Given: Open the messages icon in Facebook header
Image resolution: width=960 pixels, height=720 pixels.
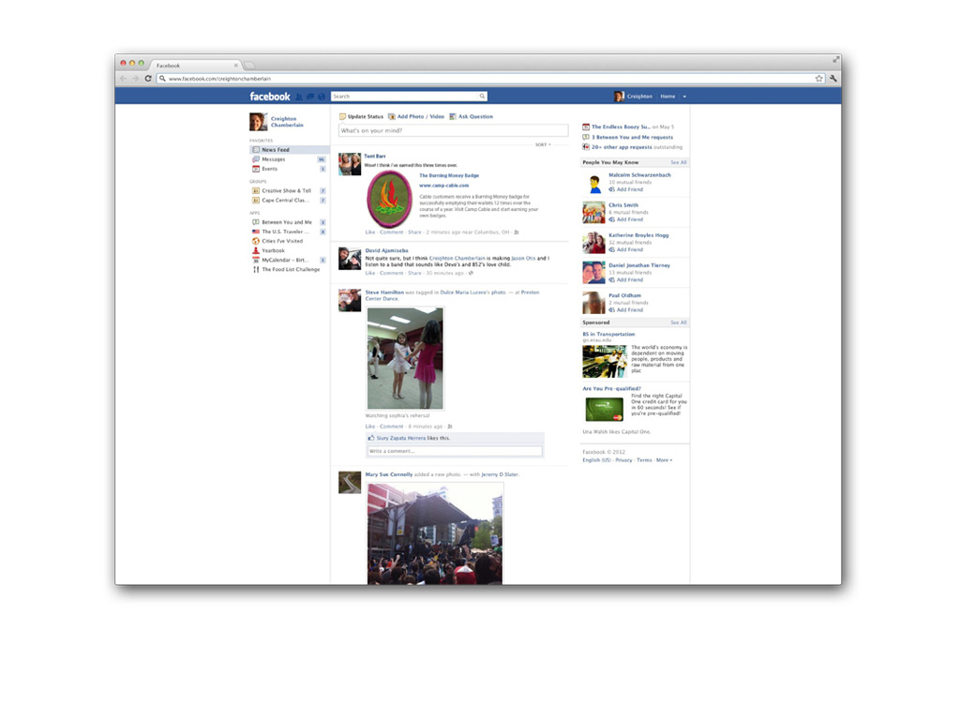Looking at the screenshot, I should pos(310,97).
